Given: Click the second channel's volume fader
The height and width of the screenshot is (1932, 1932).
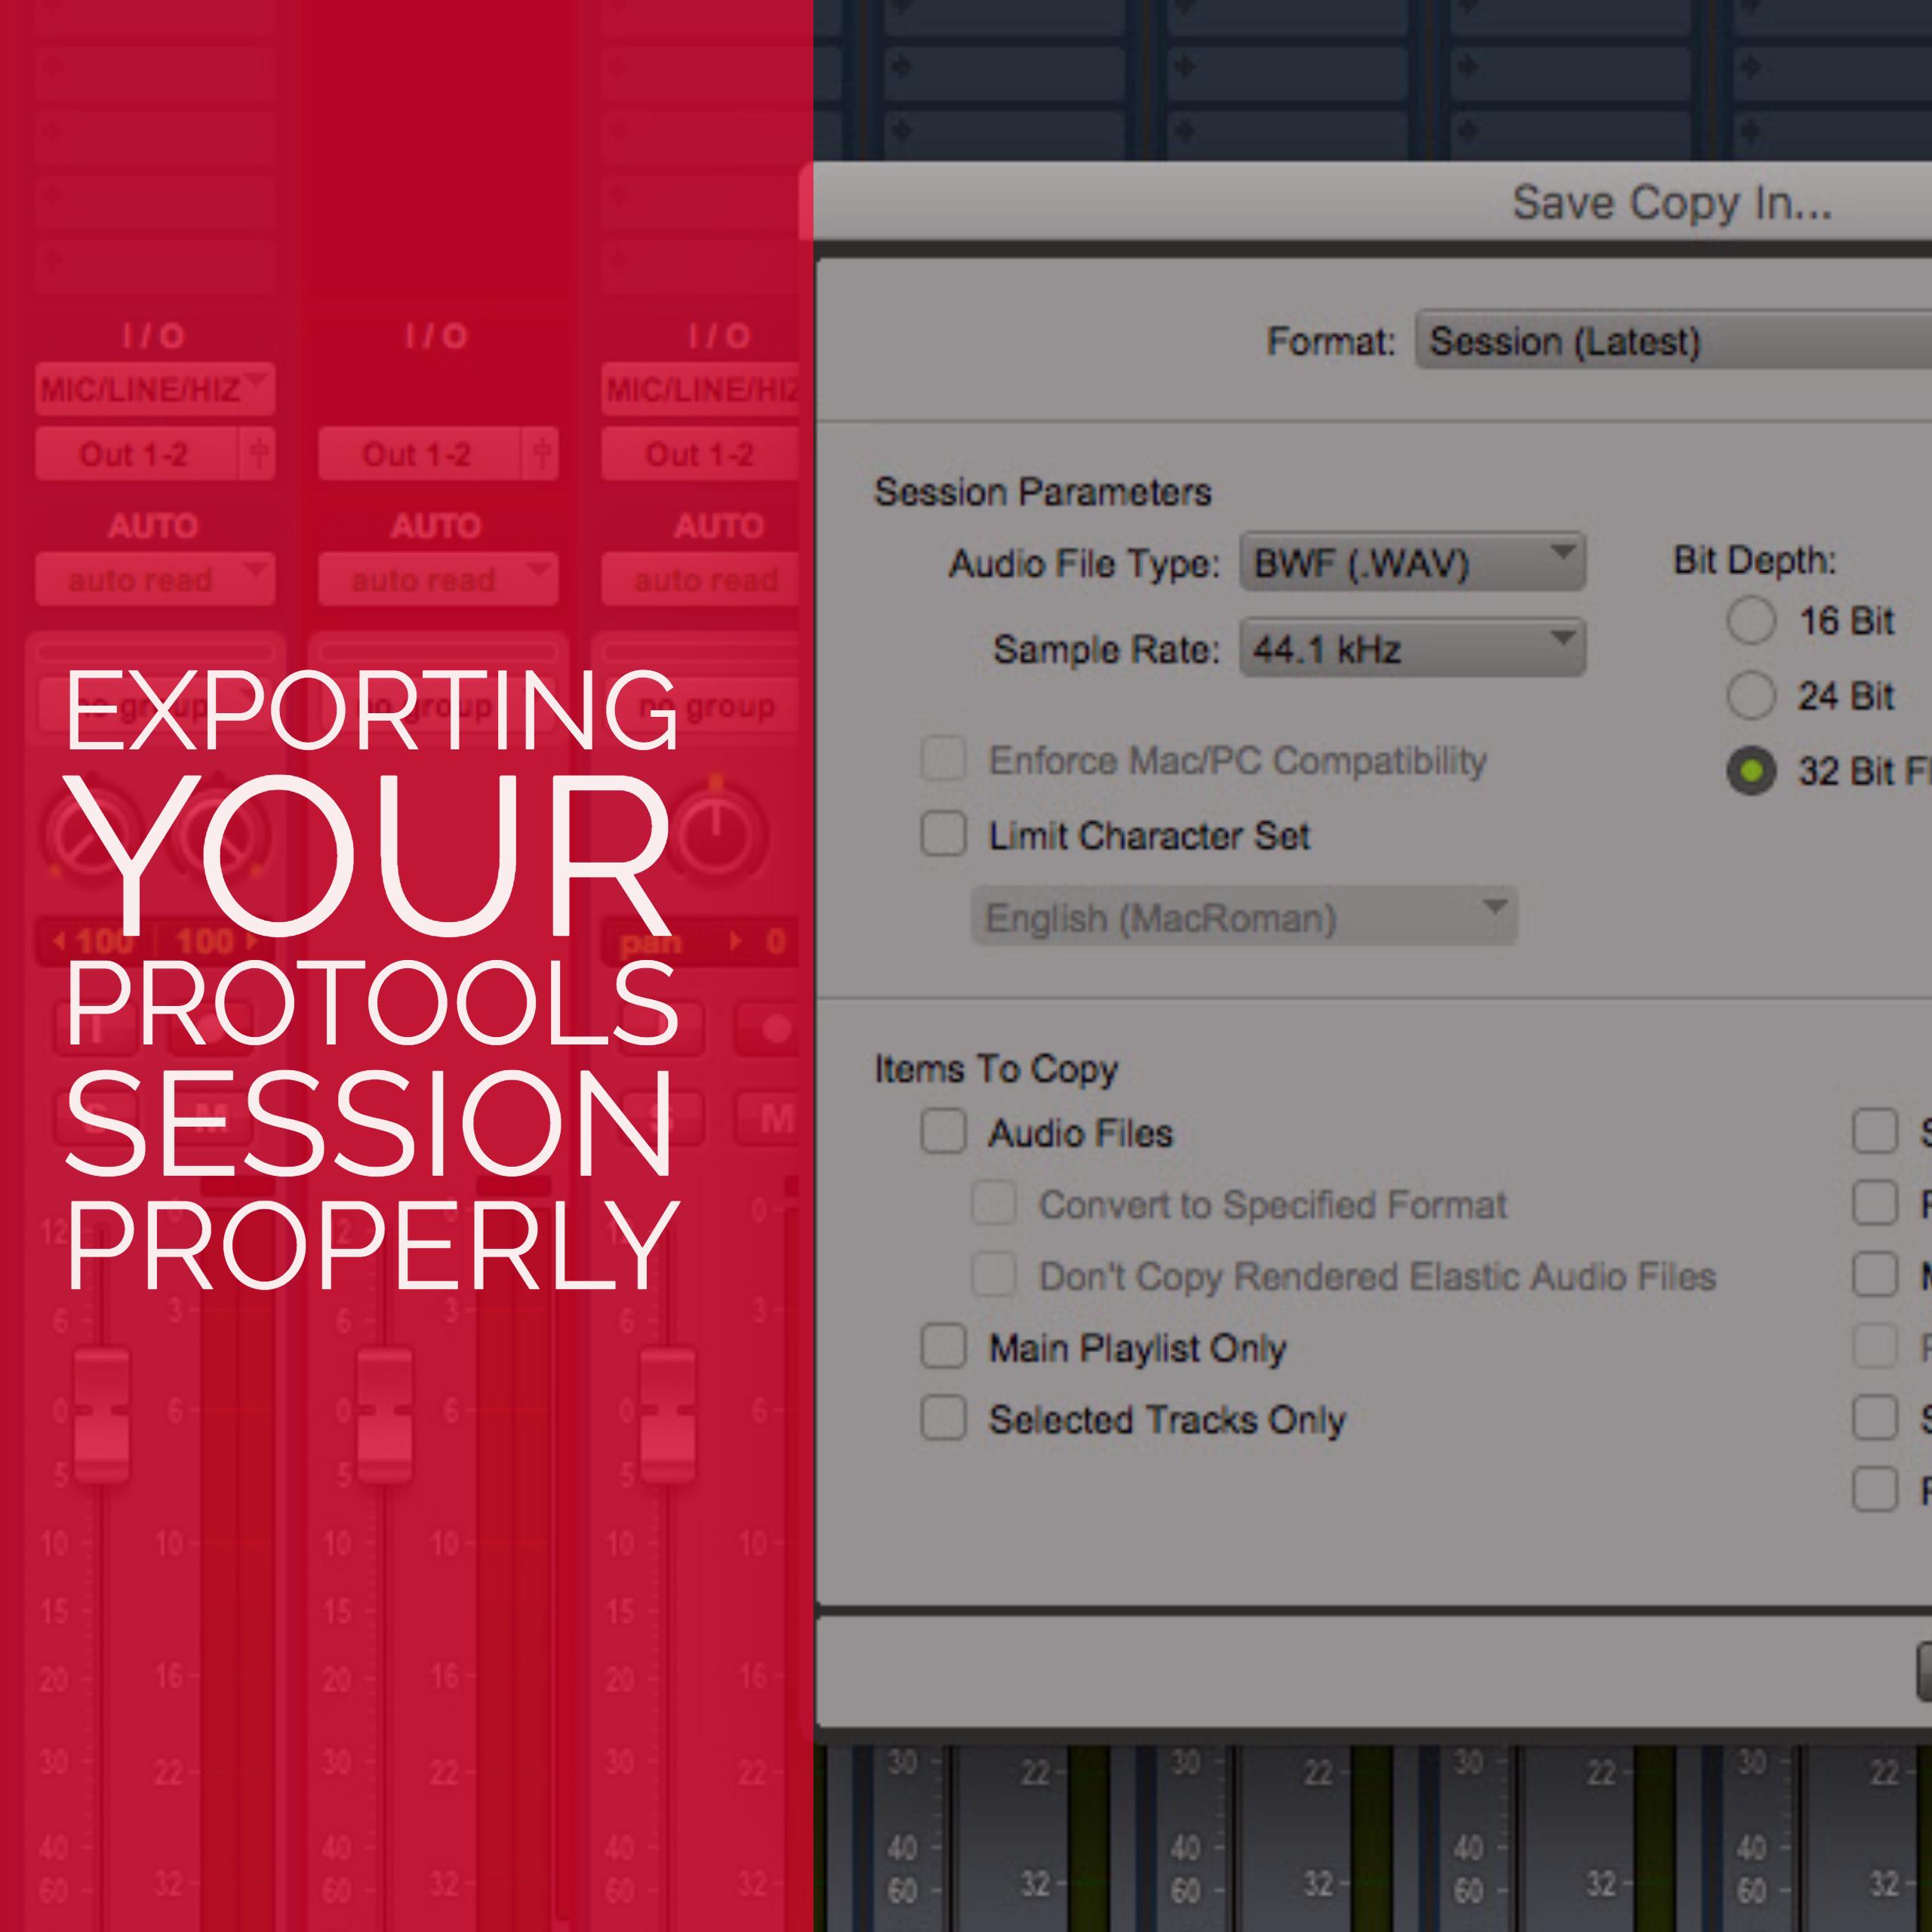Looking at the screenshot, I should click(385, 1414).
